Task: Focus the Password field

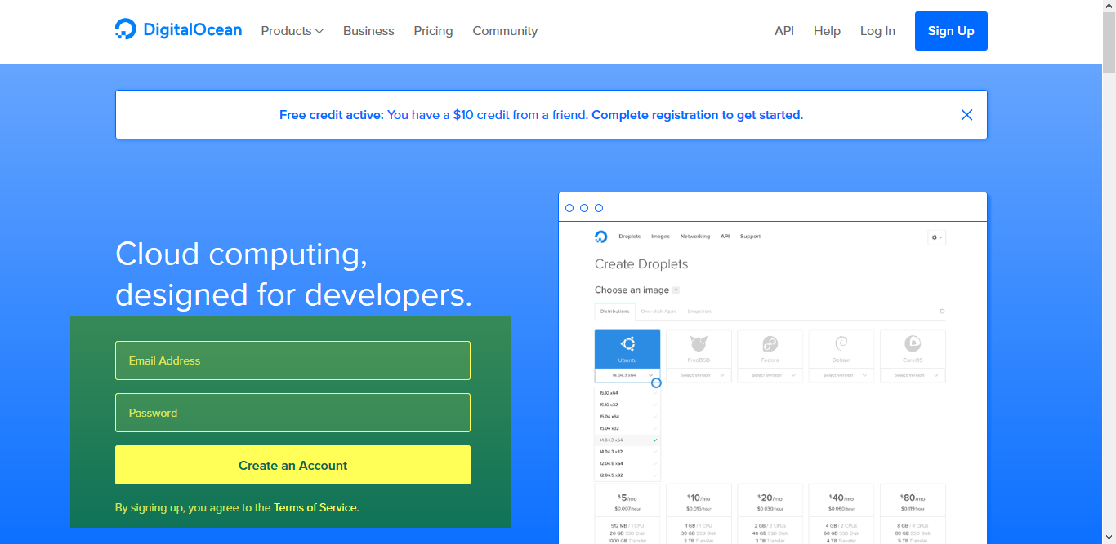Action: [292, 413]
